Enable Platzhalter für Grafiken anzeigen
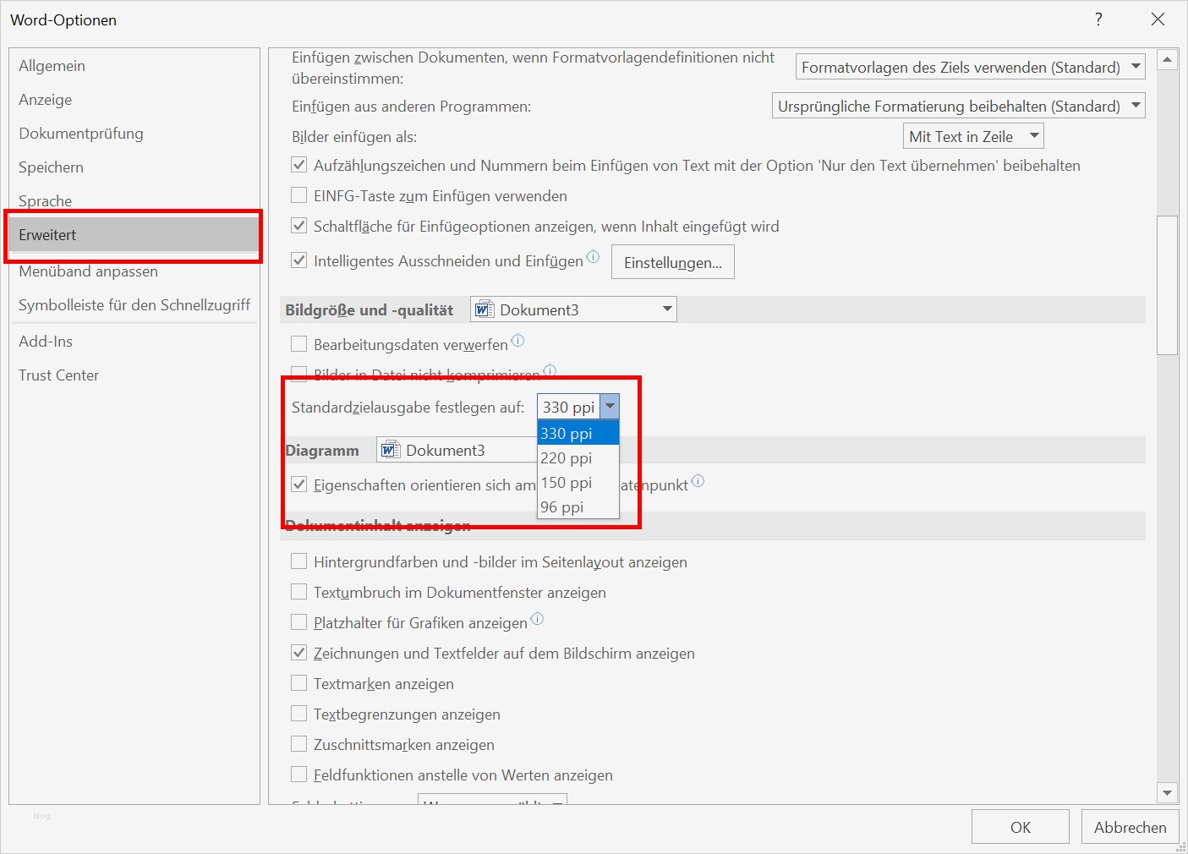The image size is (1188, 854). [x=298, y=622]
